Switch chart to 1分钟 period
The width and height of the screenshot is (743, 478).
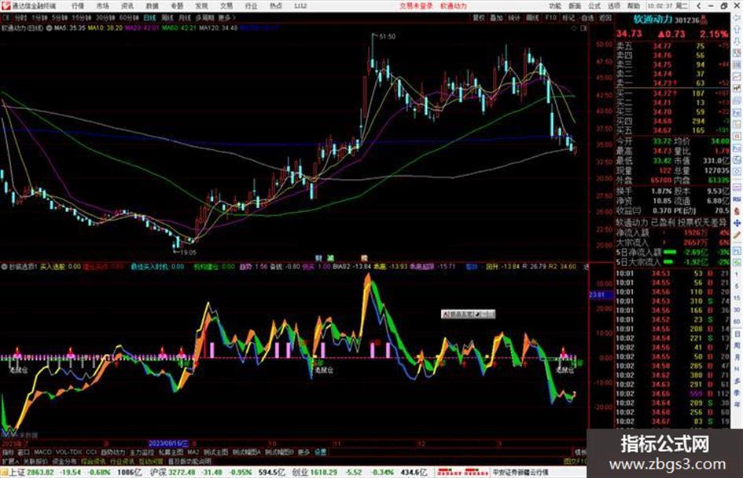coord(39,17)
